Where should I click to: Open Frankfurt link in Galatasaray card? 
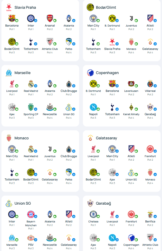(x=150, y=156)
